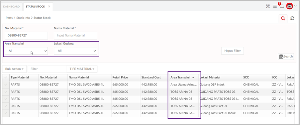
Task: Expand the Bulk Action dropdown
Action: pyautogui.click(x=14, y=69)
